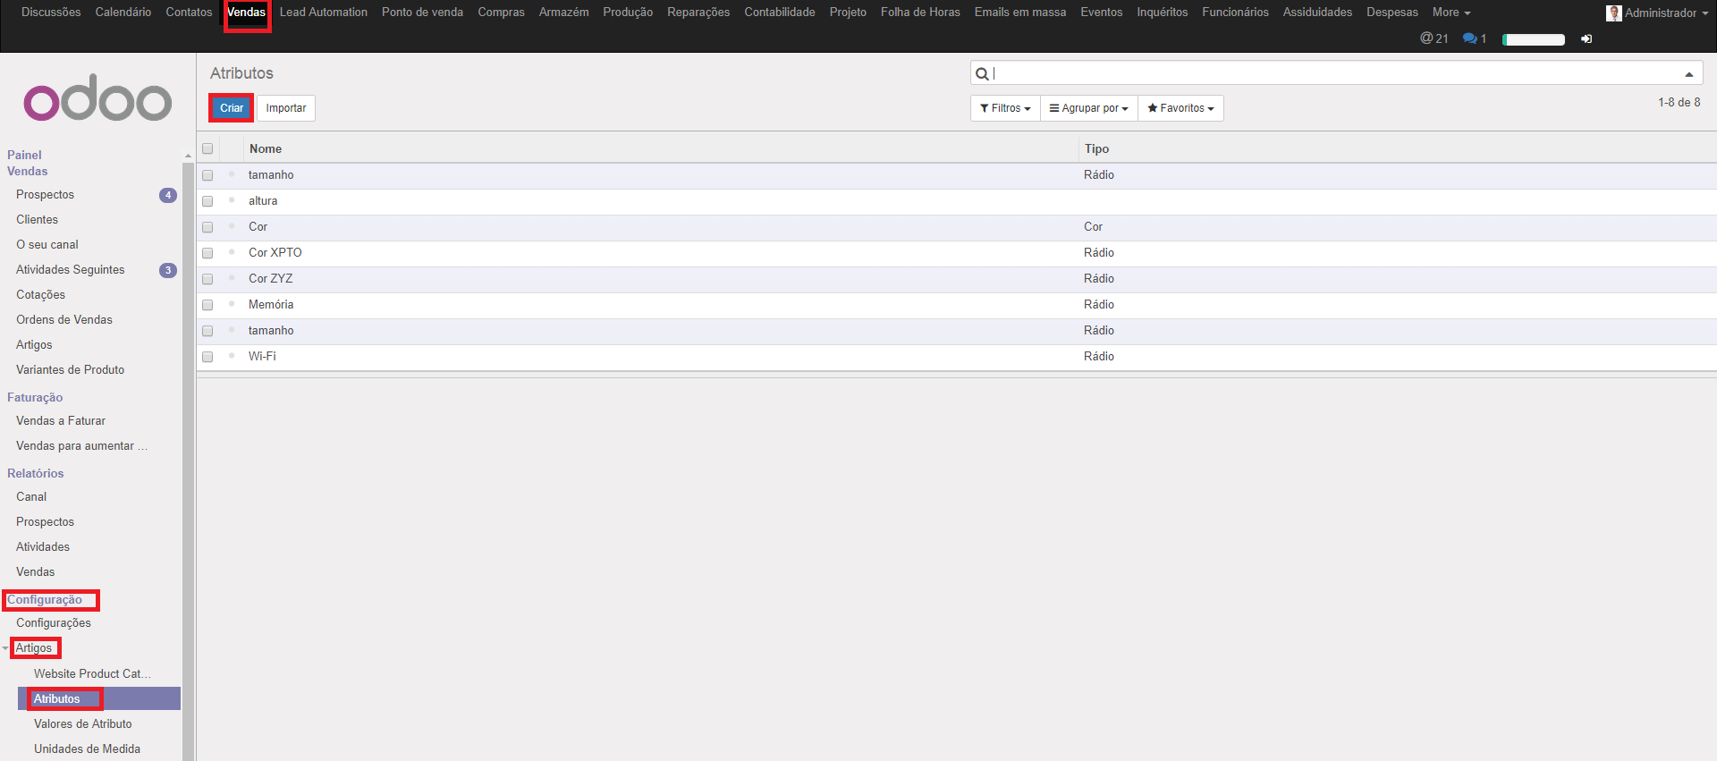Click the green progress bar in top bar
Image resolution: width=1717 pixels, height=761 pixels.
click(x=1533, y=39)
